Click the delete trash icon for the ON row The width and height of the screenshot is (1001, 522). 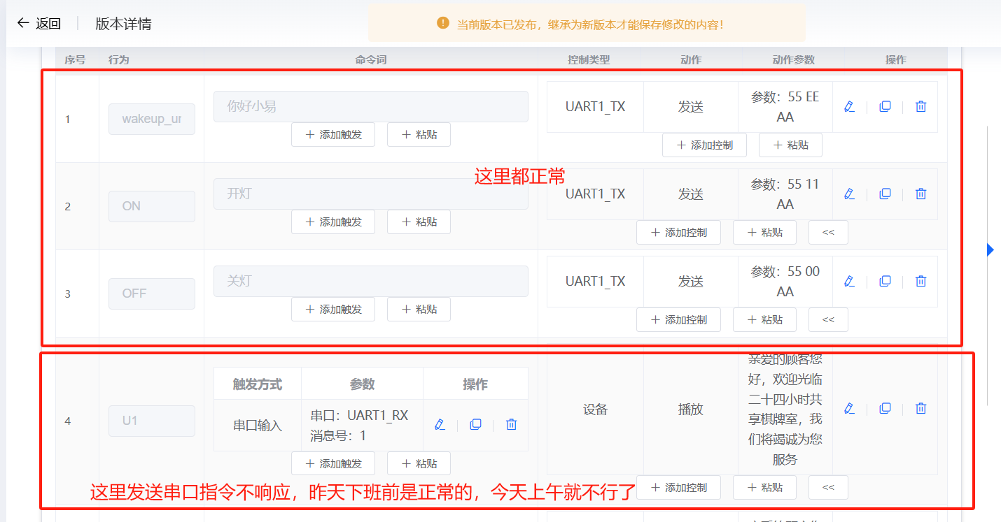[x=920, y=194]
